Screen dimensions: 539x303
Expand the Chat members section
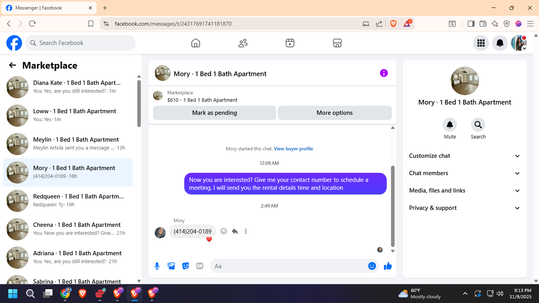[465, 173]
